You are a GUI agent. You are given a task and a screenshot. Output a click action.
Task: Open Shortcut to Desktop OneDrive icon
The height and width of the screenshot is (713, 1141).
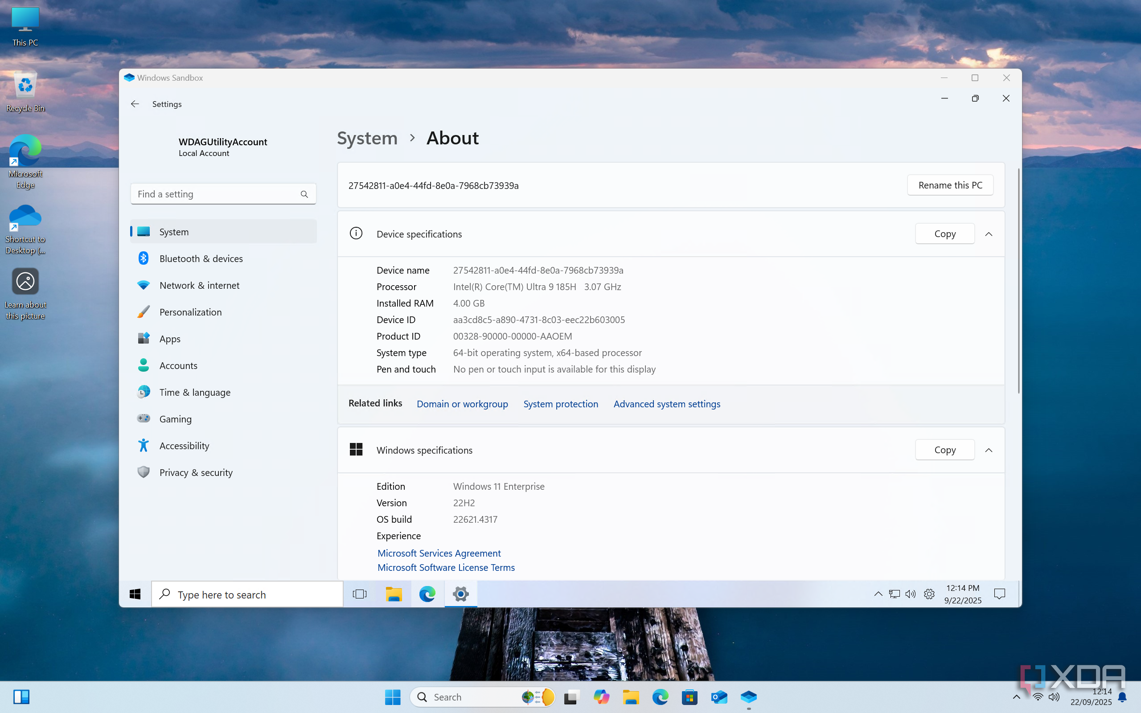click(x=25, y=229)
